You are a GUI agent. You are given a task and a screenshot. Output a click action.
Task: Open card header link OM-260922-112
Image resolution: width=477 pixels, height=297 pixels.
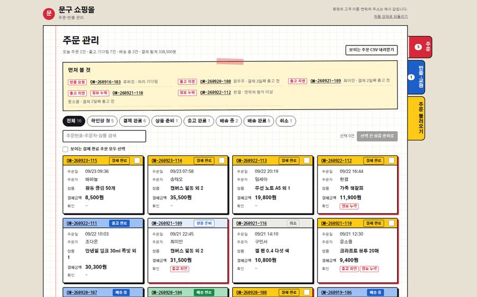coord(337,161)
